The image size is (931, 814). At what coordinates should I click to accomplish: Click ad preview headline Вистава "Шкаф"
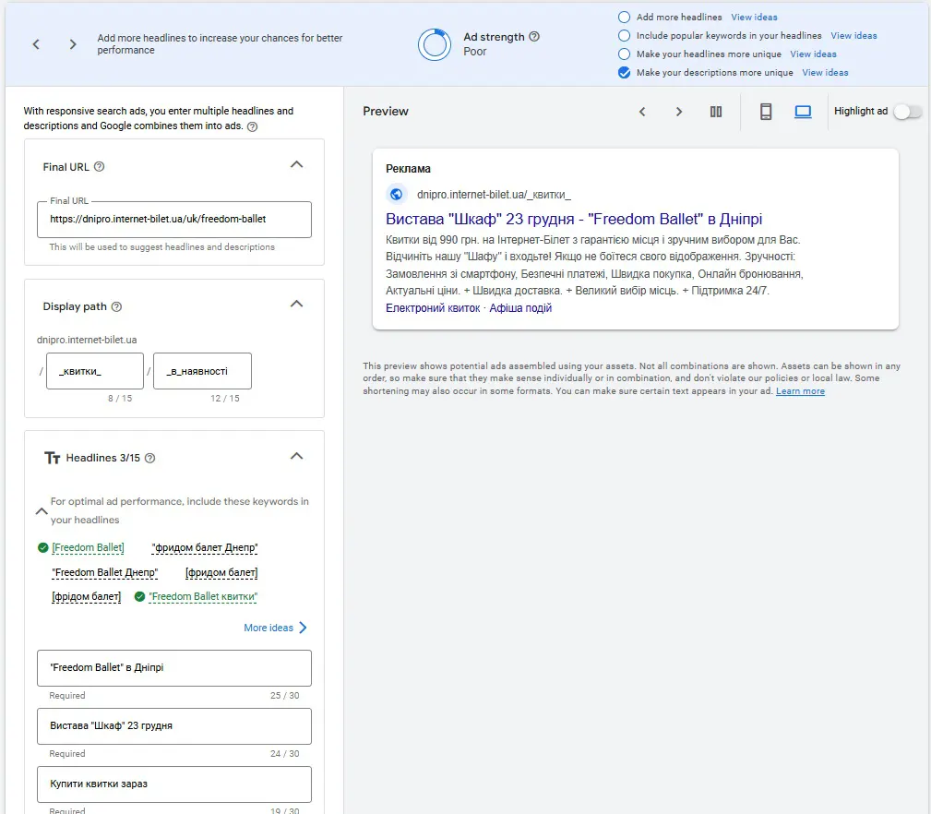574,219
